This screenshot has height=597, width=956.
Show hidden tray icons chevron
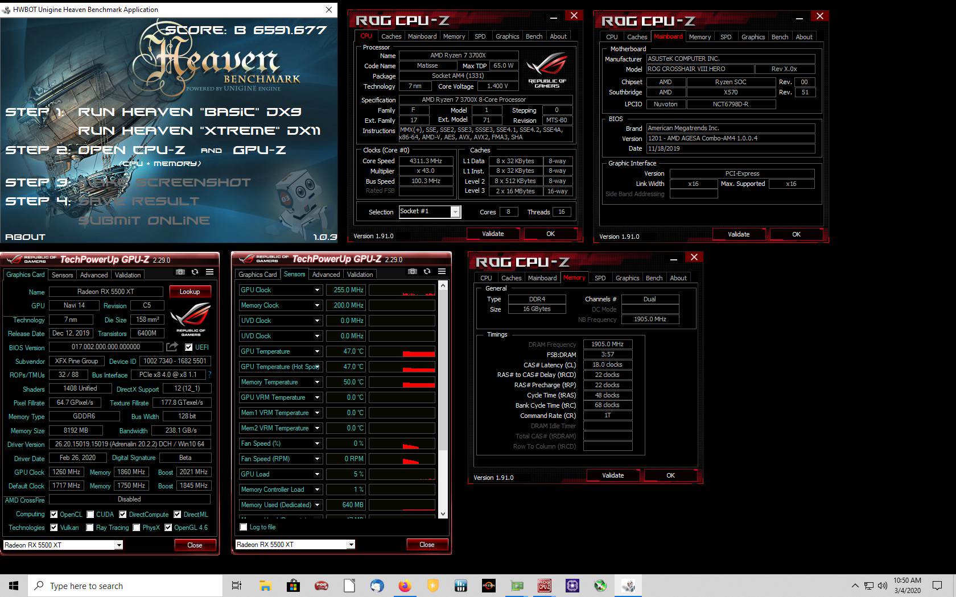pos(855,586)
